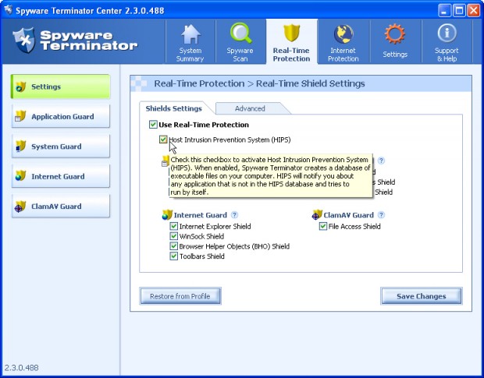Click the Save Changes button
484x378 pixels.
pos(422,296)
